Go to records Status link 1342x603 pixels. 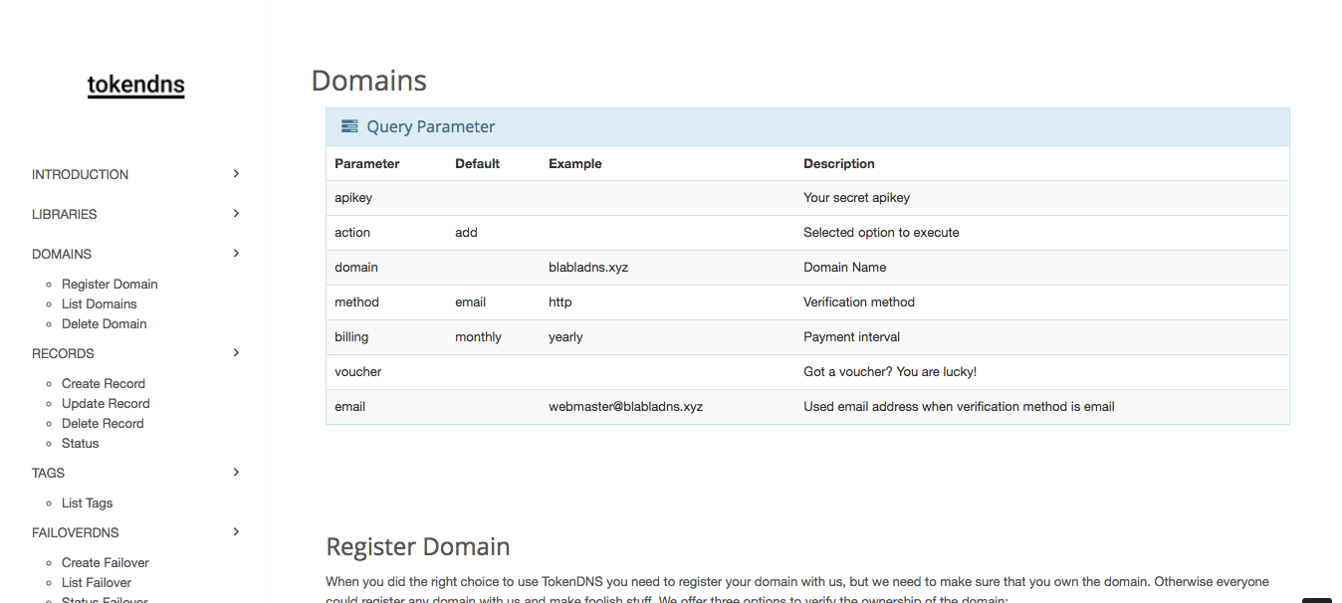pos(81,443)
